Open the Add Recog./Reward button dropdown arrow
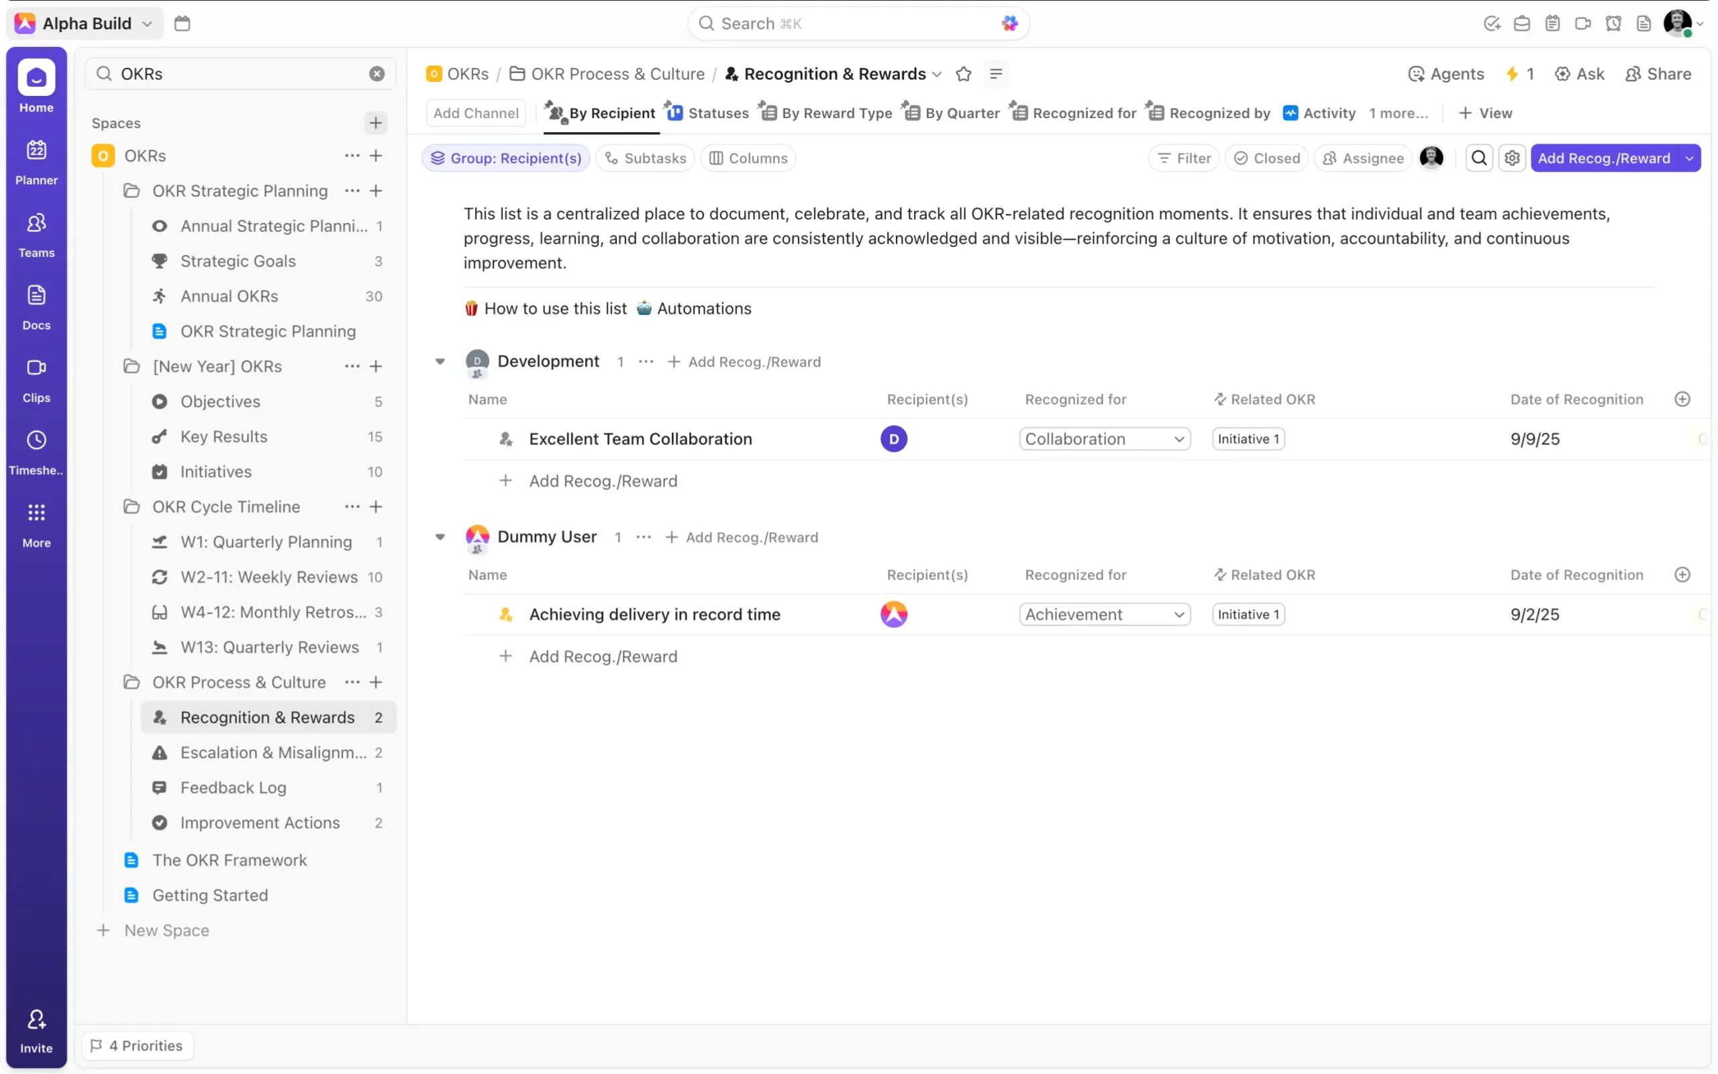Screen dimensions: 1718x1074 [1690, 158]
